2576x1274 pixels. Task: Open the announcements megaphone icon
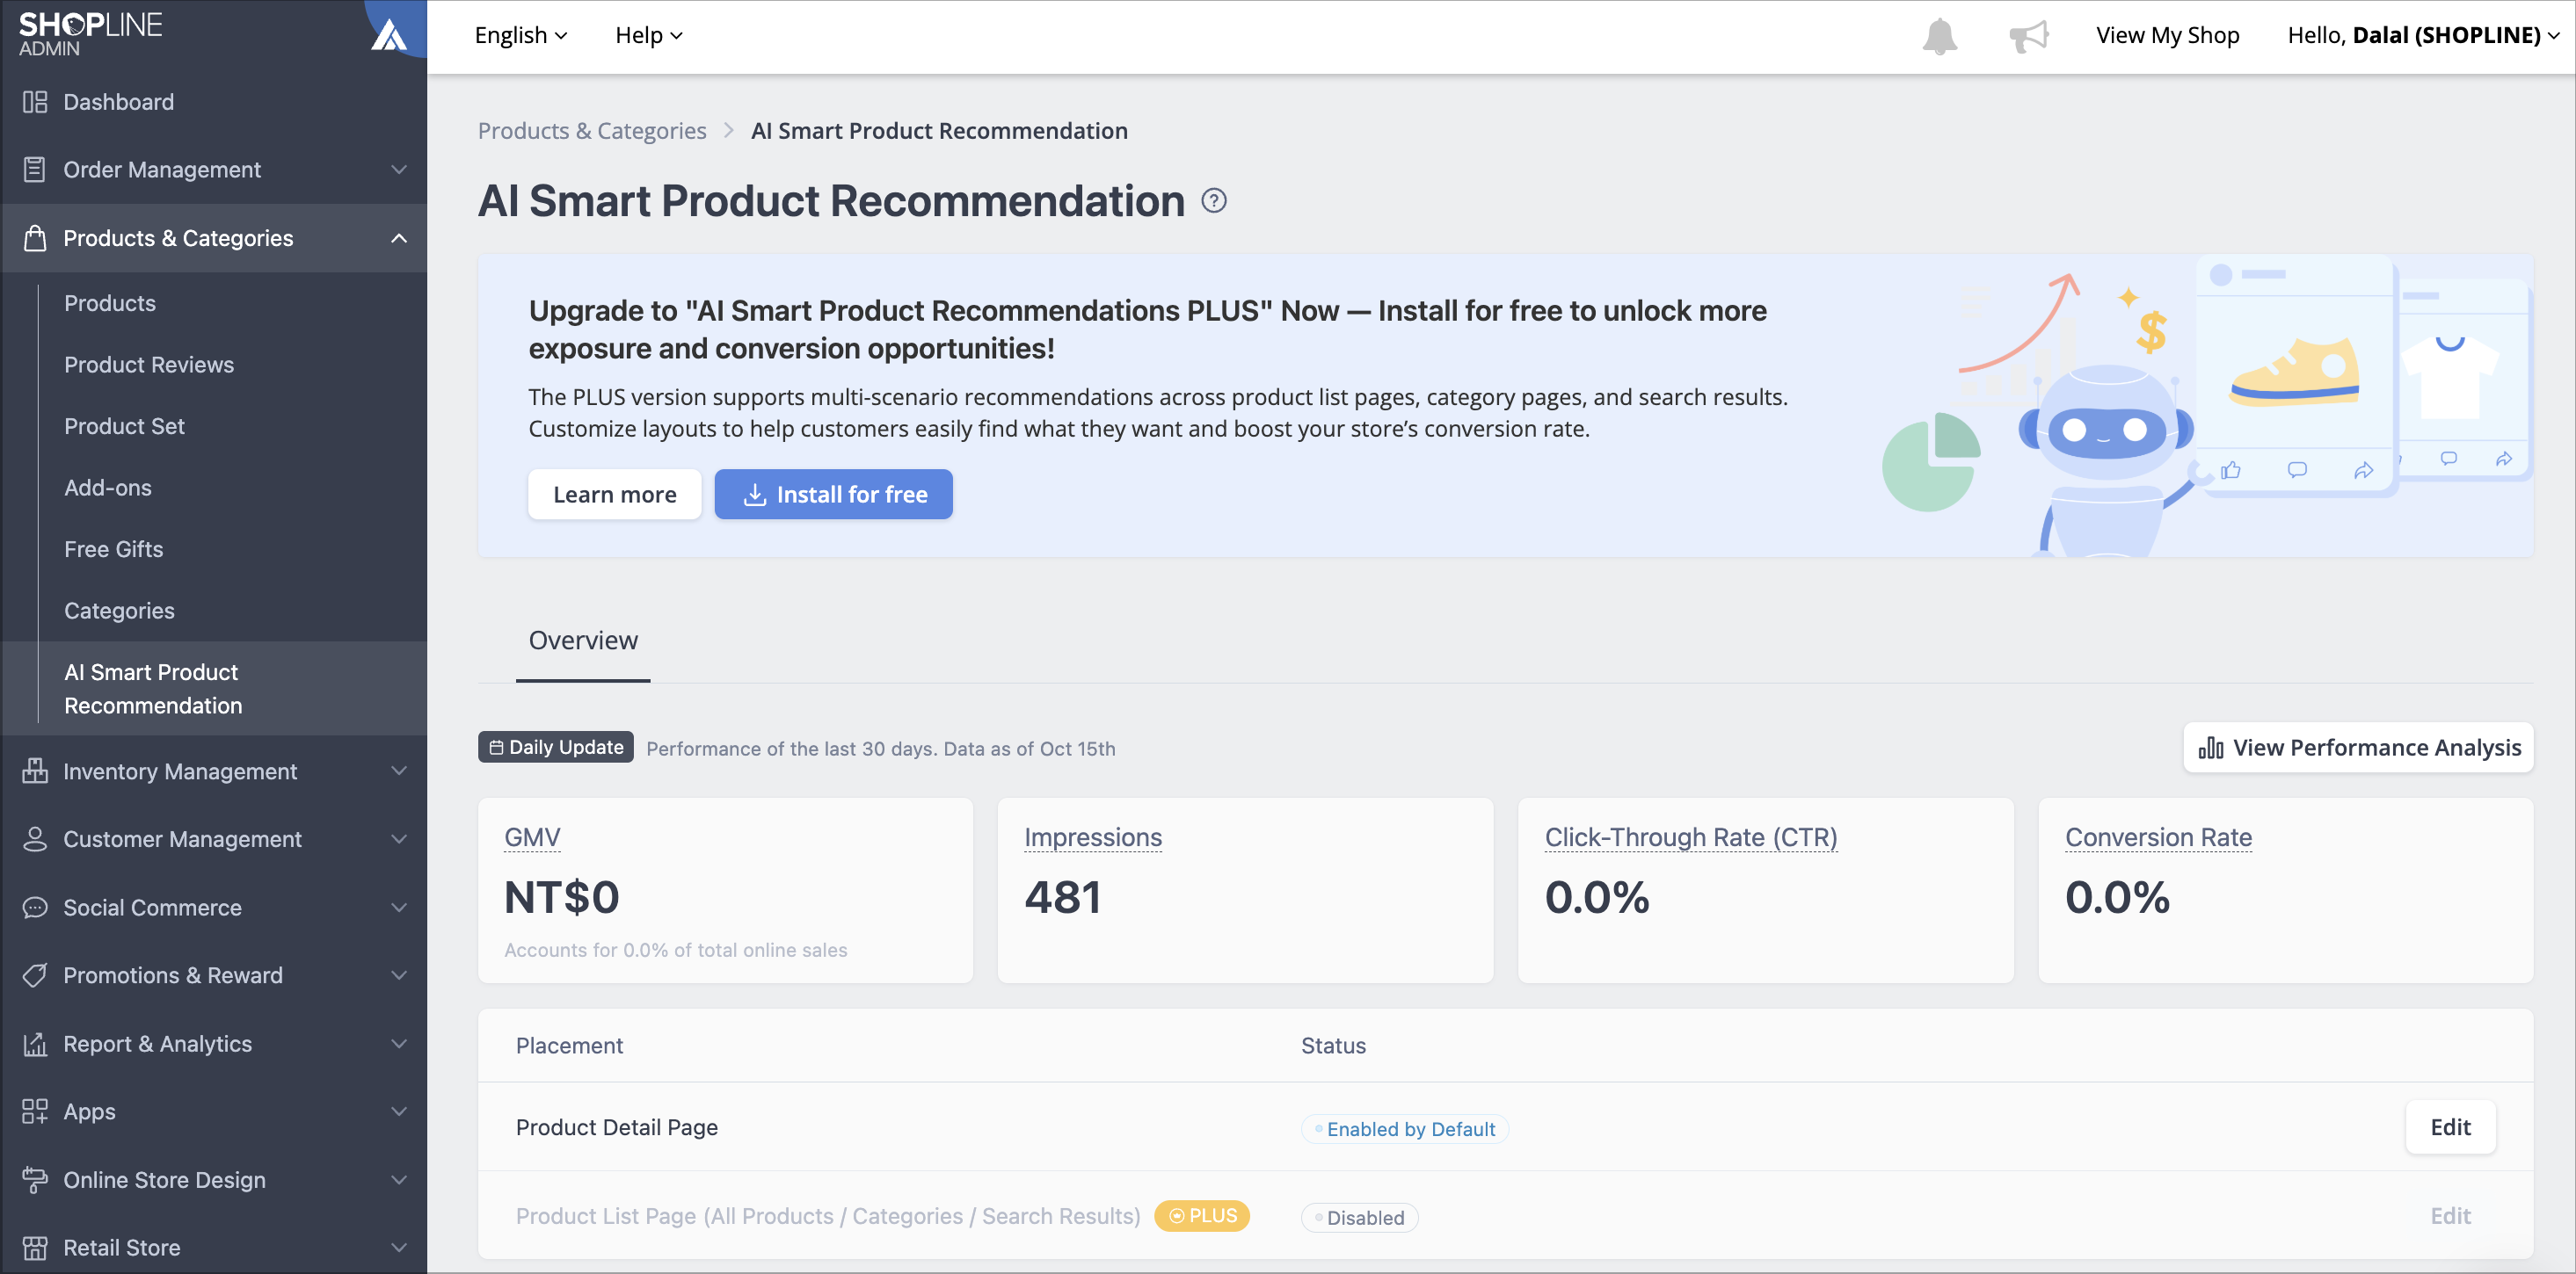pos(2028,36)
